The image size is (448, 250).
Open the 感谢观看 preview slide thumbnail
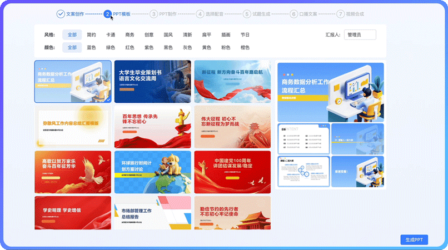[357, 172]
